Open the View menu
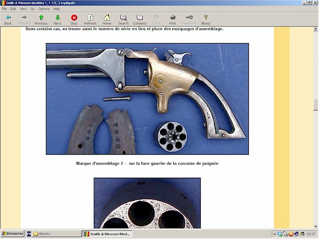 point(23,8)
